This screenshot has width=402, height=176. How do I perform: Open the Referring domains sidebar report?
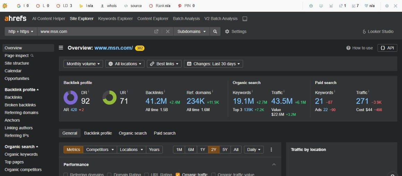22,112
